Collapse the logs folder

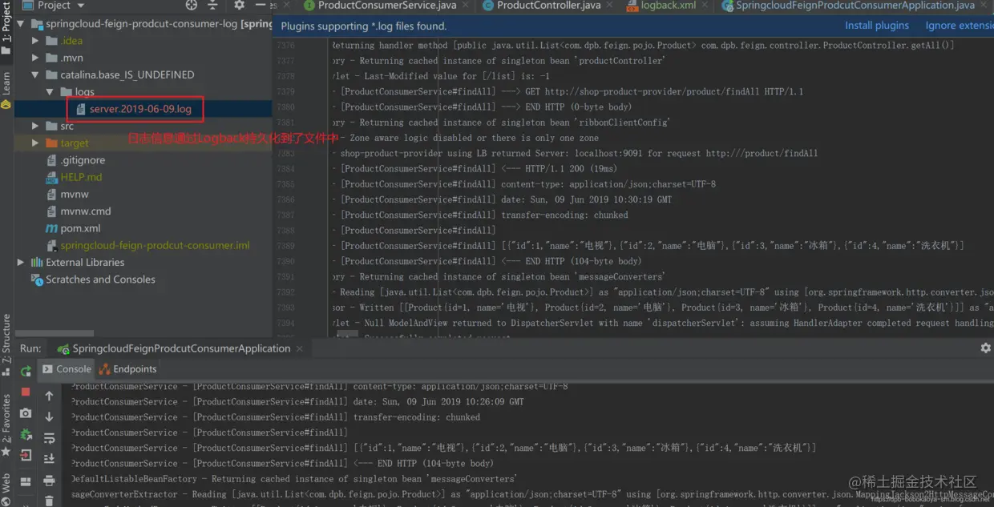pyautogui.click(x=50, y=92)
